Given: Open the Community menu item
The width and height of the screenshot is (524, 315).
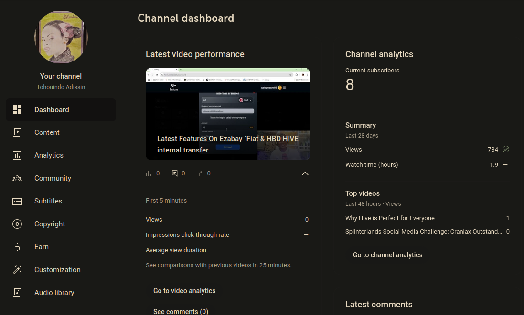Looking at the screenshot, I should [x=61, y=178].
